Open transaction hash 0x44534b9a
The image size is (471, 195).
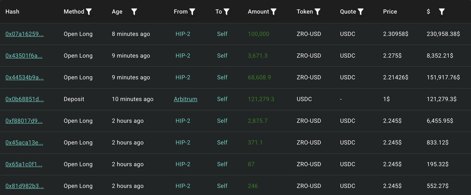tap(24, 77)
